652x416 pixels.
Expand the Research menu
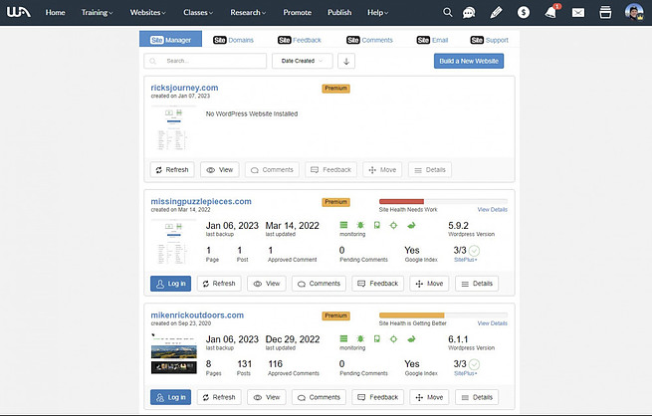(248, 13)
